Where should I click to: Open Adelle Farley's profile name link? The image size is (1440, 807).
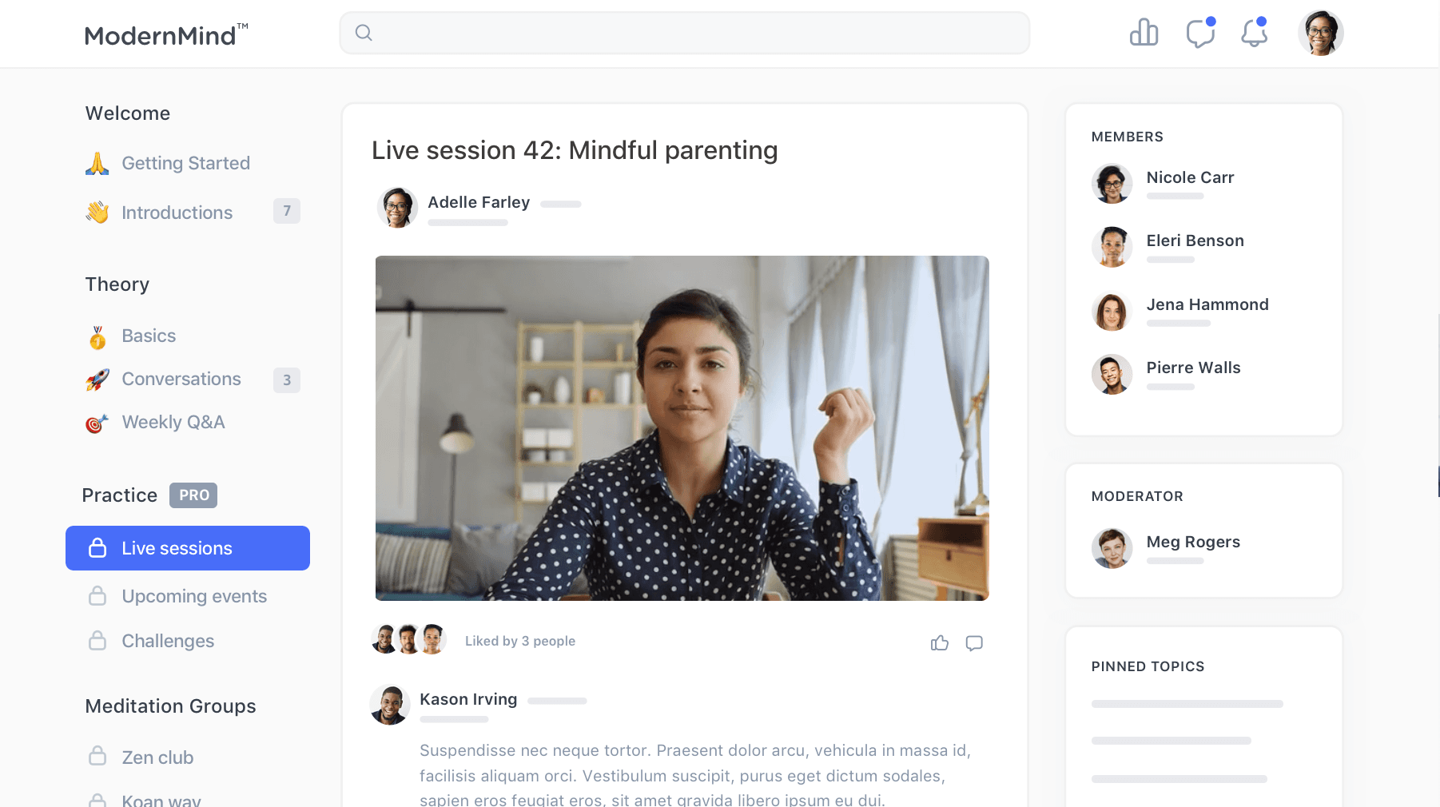[x=479, y=202]
